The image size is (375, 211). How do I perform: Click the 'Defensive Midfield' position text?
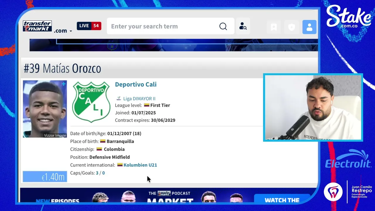pyautogui.click(x=110, y=157)
